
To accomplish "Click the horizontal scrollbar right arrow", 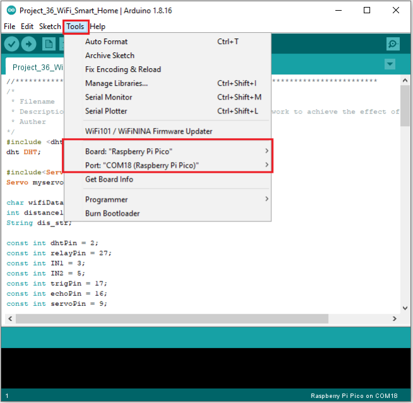I will click(x=394, y=318).
